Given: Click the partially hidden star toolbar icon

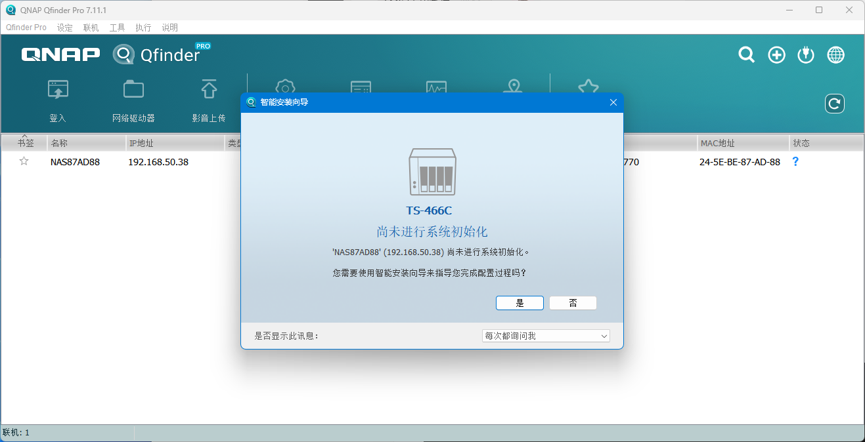Looking at the screenshot, I should [x=588, y=86].
